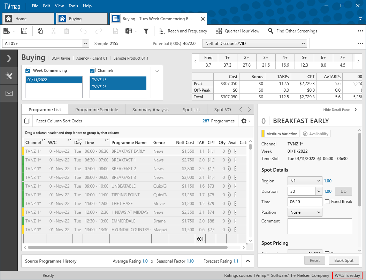
Task: Close the Buying - Tues Week Commencing tab
Action: click(x=203, y=19)
